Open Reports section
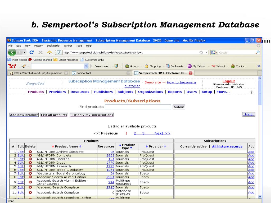Viewport: 271px width, 203px height. coord(175,92)
